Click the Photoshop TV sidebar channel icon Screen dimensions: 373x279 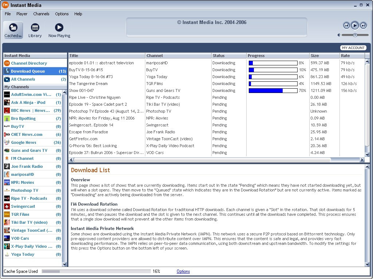click(x=7, y=190)
